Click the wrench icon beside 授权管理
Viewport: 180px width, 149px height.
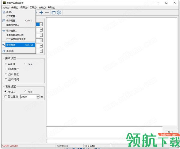click(4, 45)
